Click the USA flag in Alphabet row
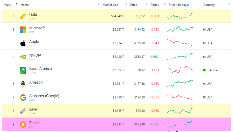This screenshot has height=132, width=233. coord(204,97)
